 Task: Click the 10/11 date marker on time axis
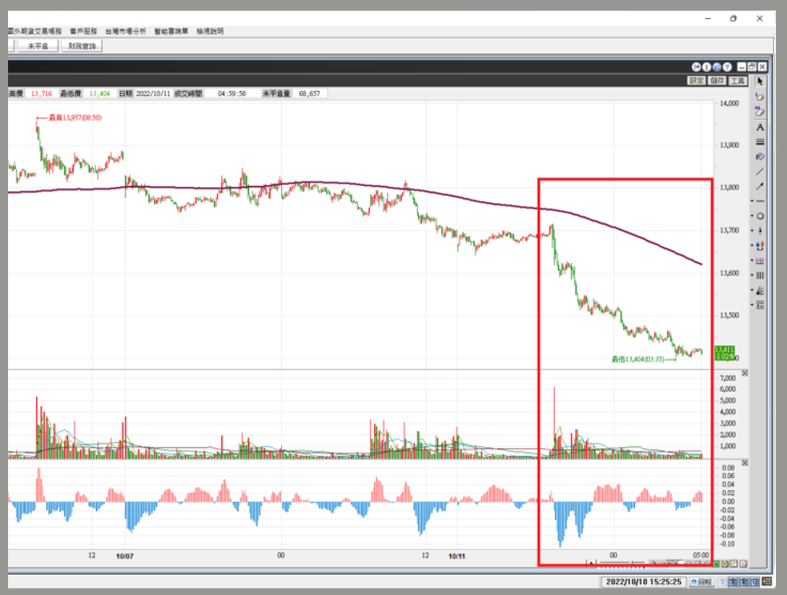[457, 556]
